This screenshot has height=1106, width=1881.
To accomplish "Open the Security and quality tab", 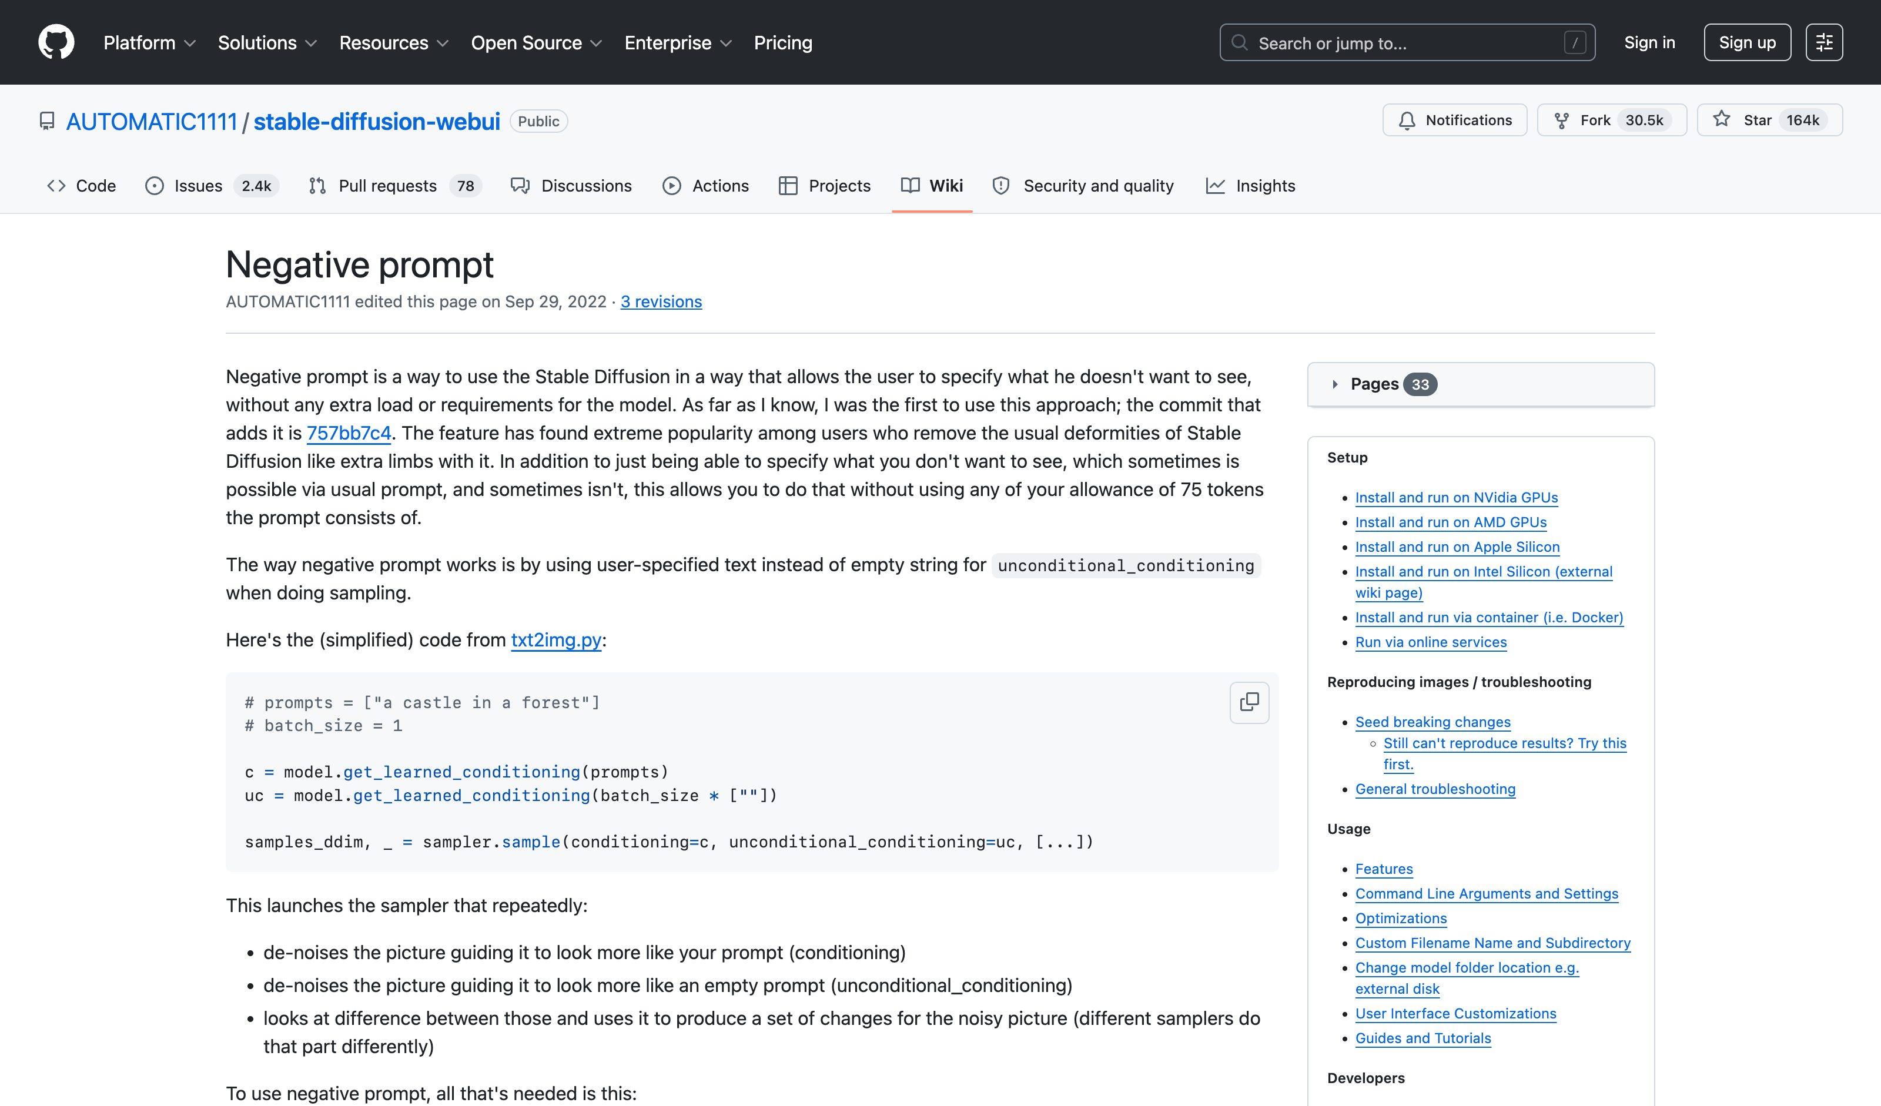I will (x=1083, y=186).
